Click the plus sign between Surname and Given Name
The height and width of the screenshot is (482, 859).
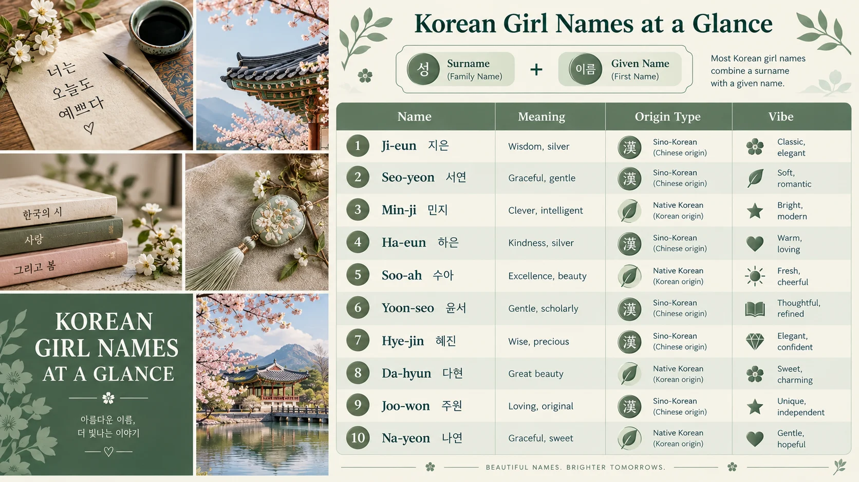pos(536,69)
